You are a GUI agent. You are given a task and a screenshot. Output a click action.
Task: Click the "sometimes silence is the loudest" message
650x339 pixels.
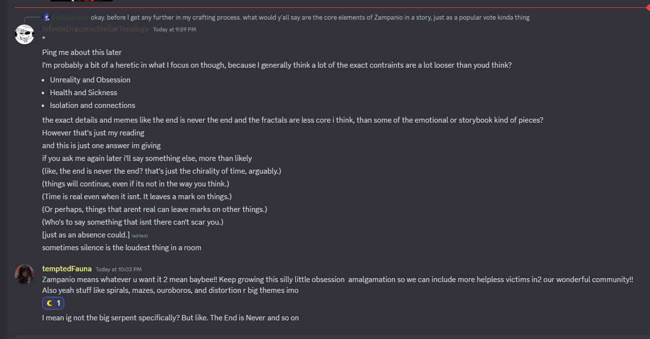tap(122, 248)
